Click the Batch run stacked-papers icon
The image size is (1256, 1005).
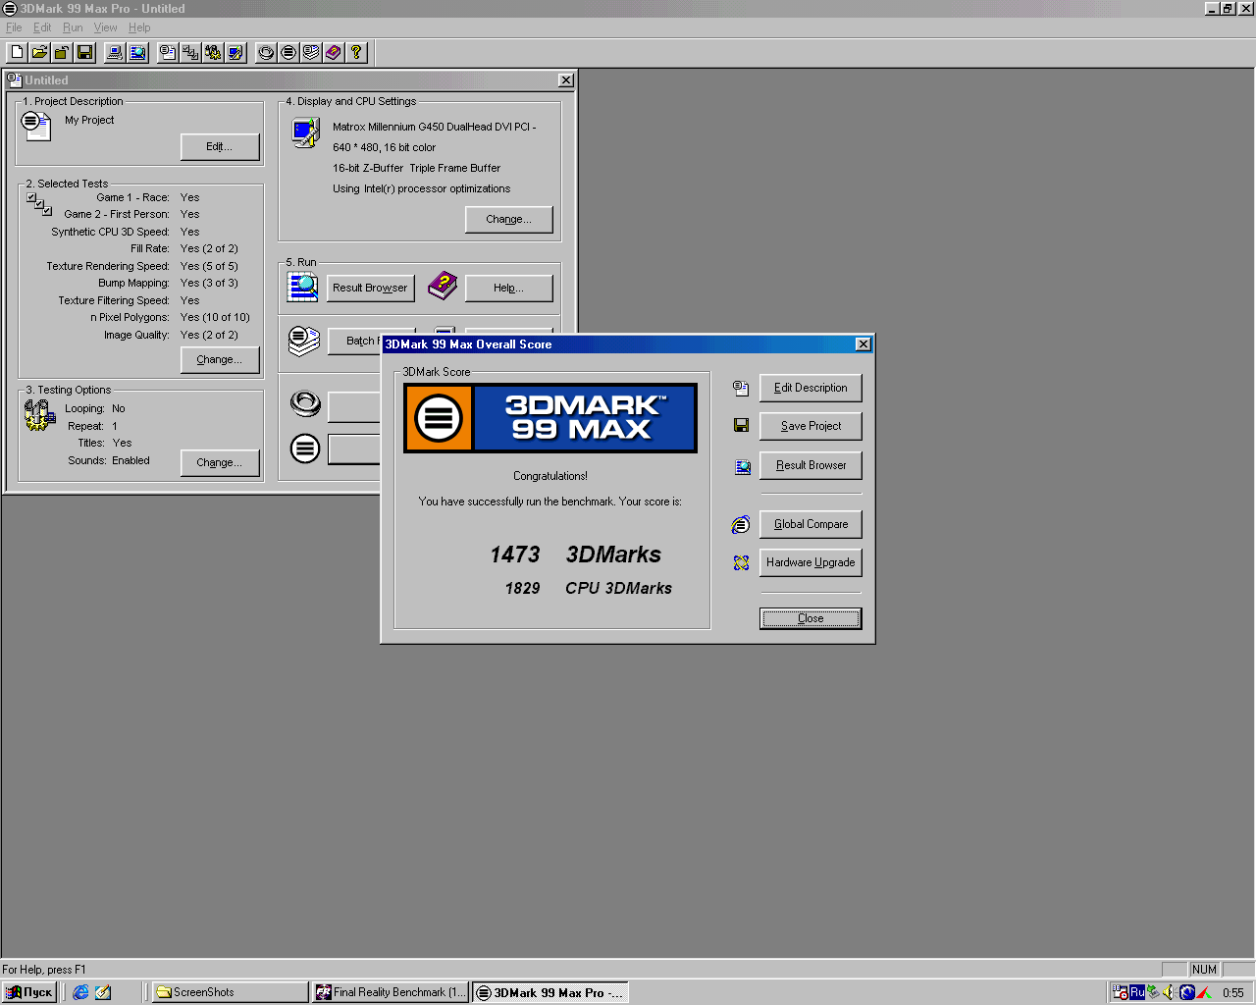(304, 341)
